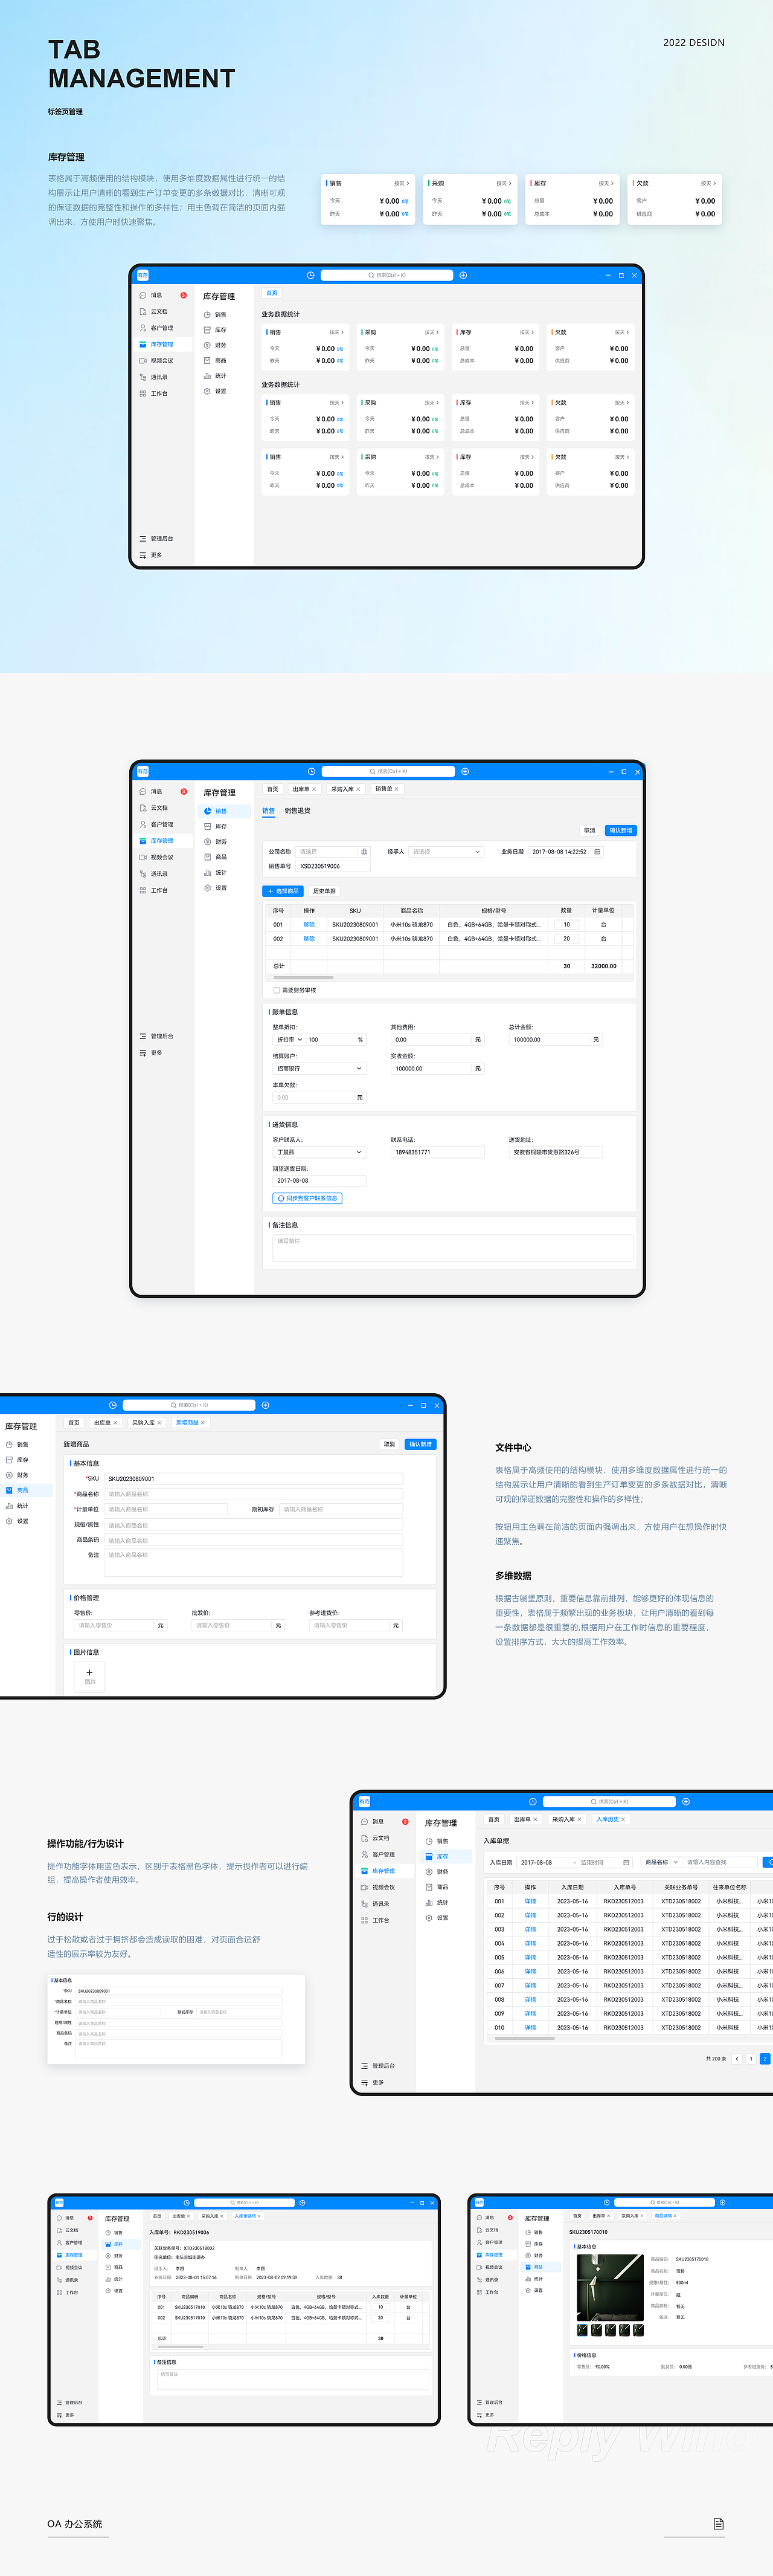The height and width of the screenshot is (2576, 773).
Task: Click the 销售单号 input field
Action: (x=333, y=866)
